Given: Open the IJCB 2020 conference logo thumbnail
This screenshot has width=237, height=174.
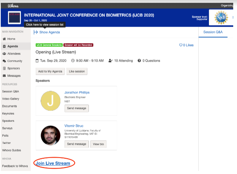Looking at the screenshot, I should [14, 18].
